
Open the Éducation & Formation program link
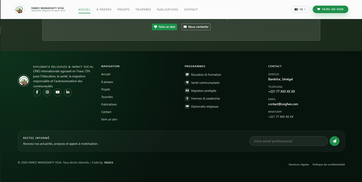click(x=206, y=75)
